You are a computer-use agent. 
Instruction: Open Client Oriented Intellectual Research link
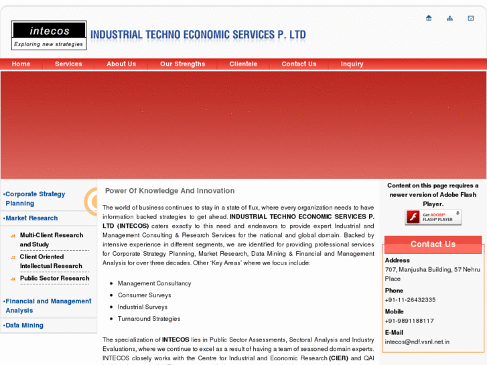coord(51,261)
